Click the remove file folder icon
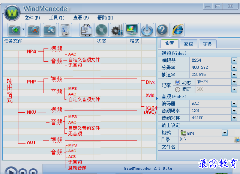The width and height of the screenshot is (240, 174). [x=34, y=30]
